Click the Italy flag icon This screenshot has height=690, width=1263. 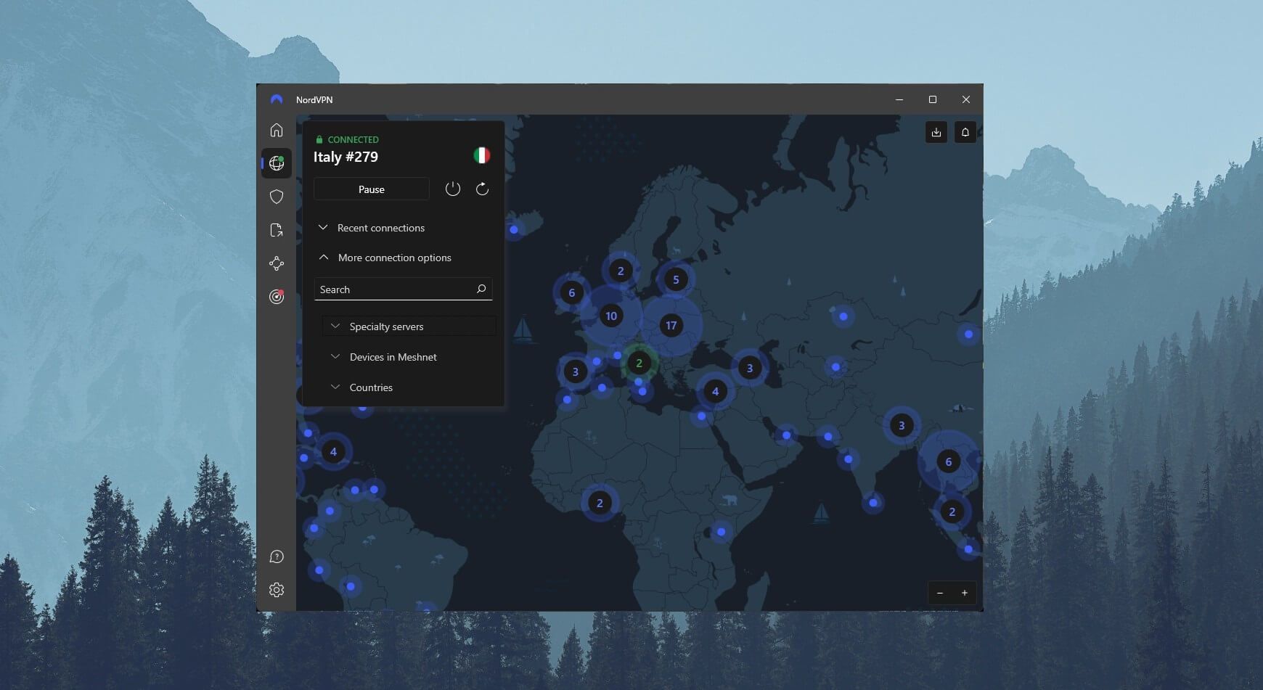(x=481, y=155)
